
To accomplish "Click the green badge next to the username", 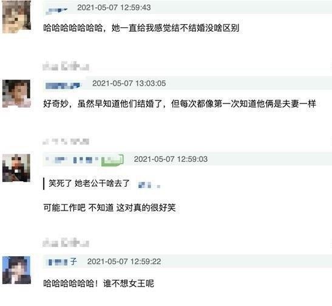I will click(x=112, y=160).
